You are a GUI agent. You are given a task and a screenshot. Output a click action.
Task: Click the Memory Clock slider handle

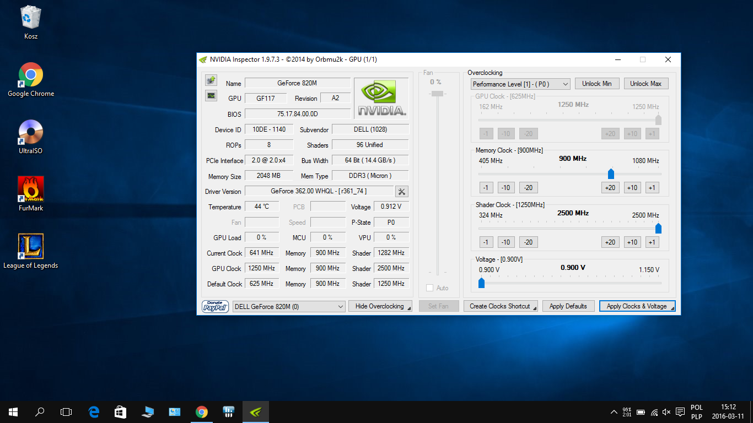point(611,174)
